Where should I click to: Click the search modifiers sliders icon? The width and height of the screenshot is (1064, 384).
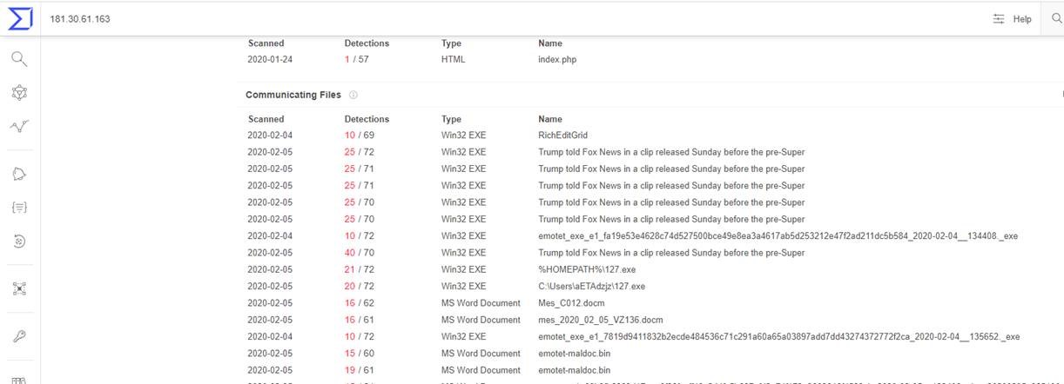click(x=999, y=19)
